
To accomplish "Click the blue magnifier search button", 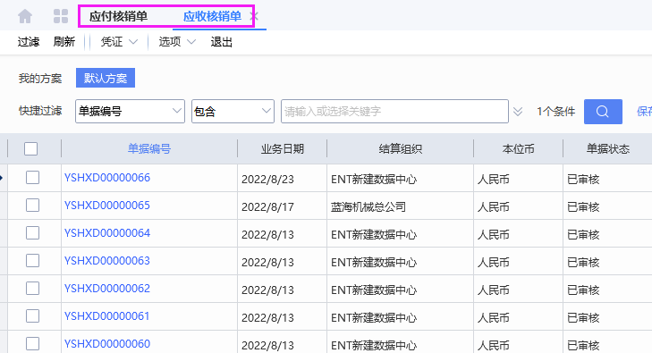I will point(603,112).
